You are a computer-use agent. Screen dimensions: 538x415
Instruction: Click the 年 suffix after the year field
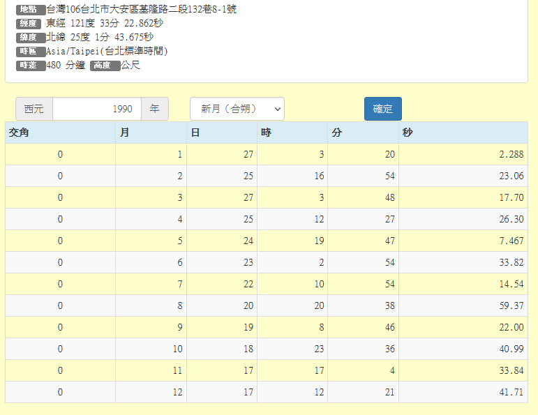(x=154, y=109)
